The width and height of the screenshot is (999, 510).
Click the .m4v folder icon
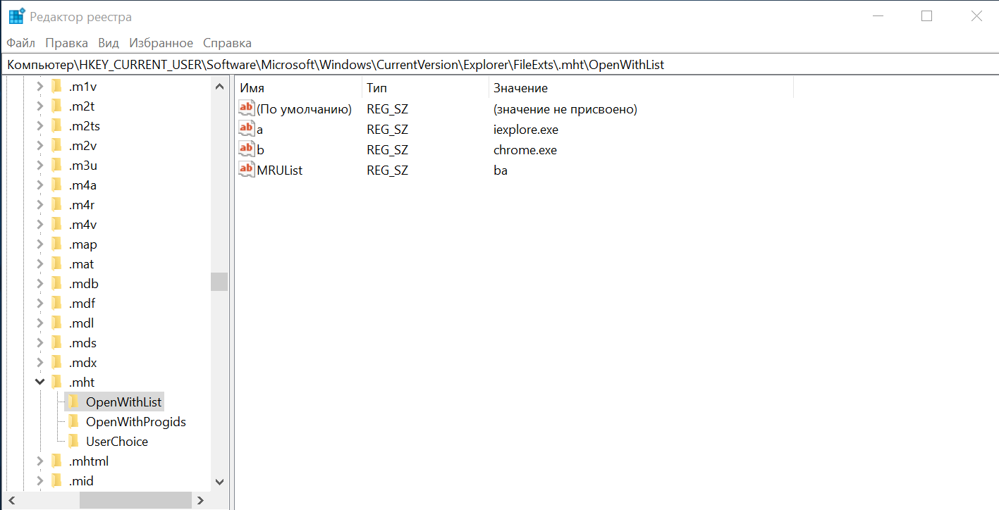point(57,225)
